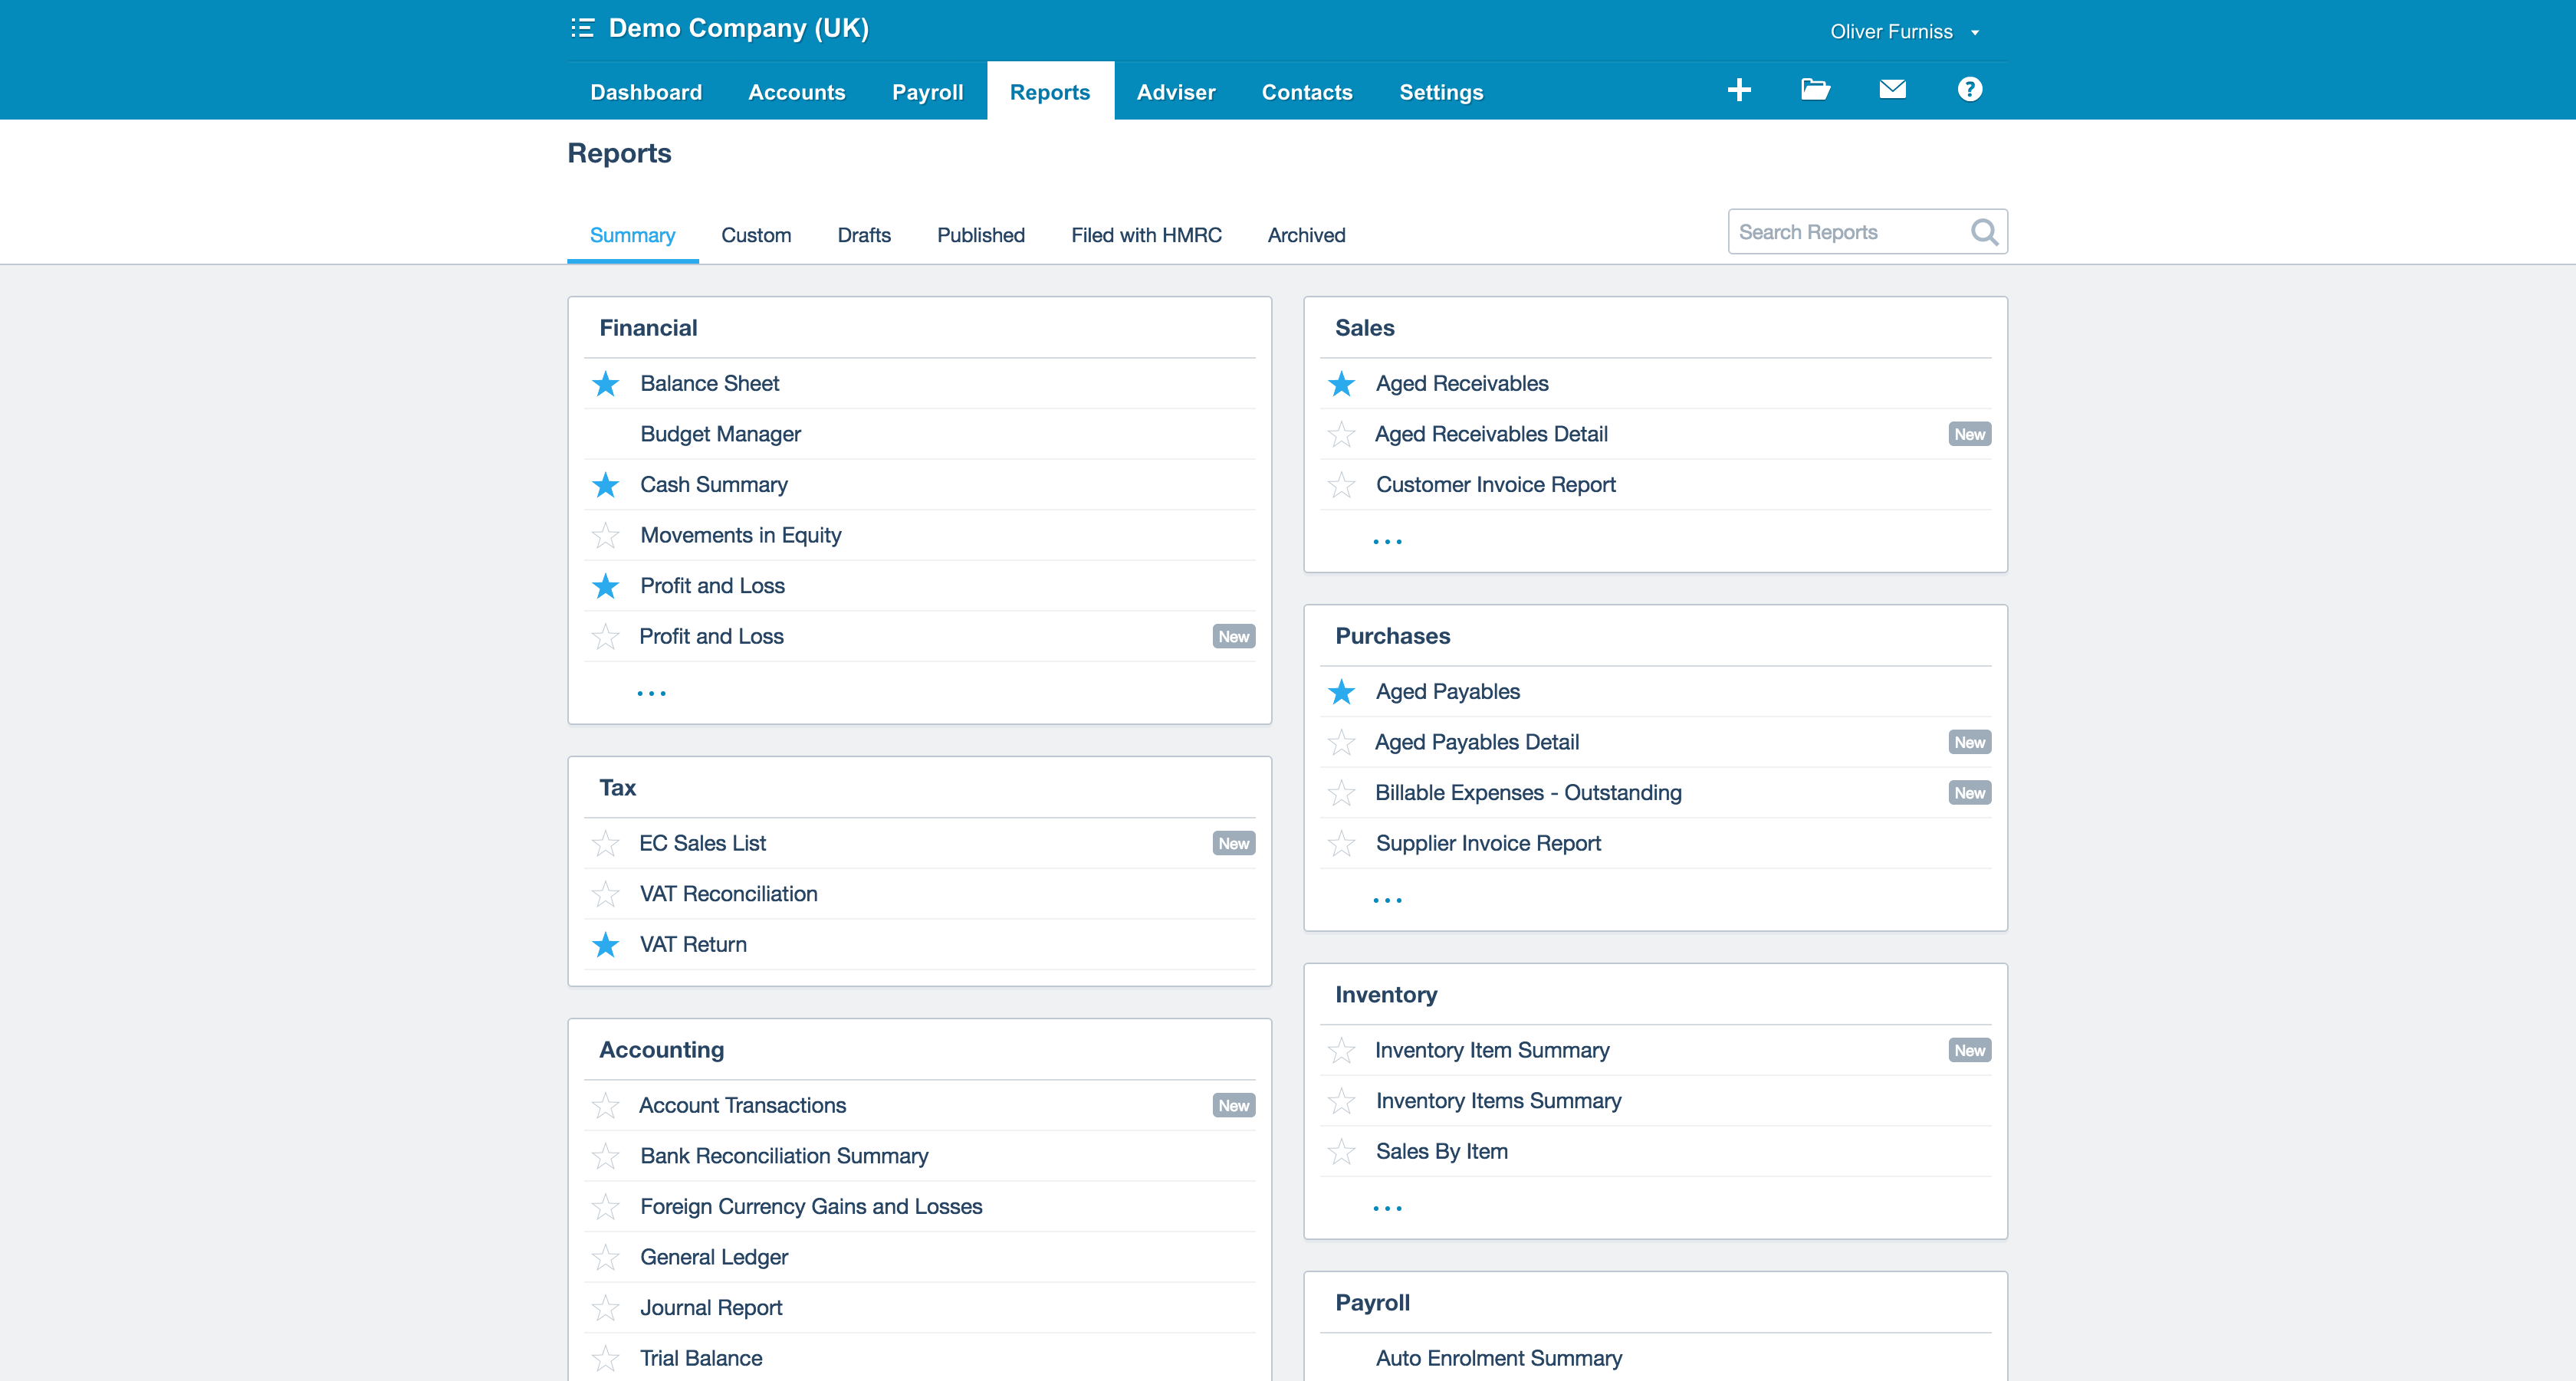Screen dimensions: 2576x1381
Task: Expand more Financial reports ellipsis
Action: point(651,693)
